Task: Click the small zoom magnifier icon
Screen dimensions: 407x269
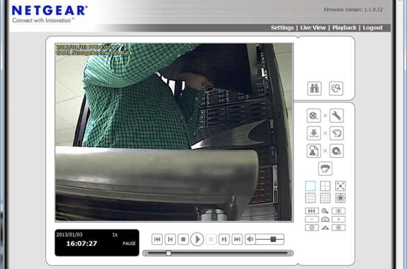Action: [x=325, y=211]
